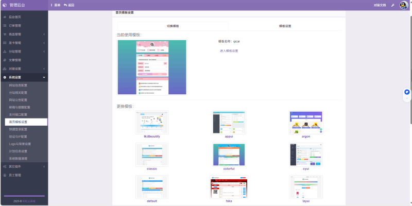Screen dimensions: 412x206
Task: Select the cyui template thumbnail
Action: pos(306,155)
